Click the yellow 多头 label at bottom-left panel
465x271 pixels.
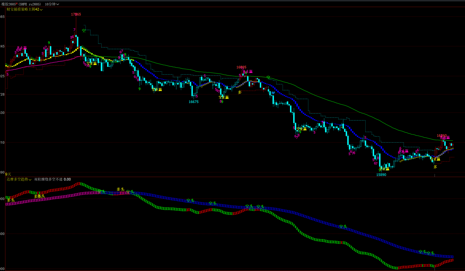[11, 200]
